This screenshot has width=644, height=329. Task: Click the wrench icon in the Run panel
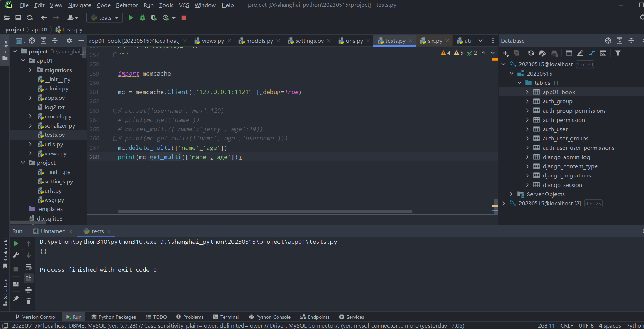[16, 255]
